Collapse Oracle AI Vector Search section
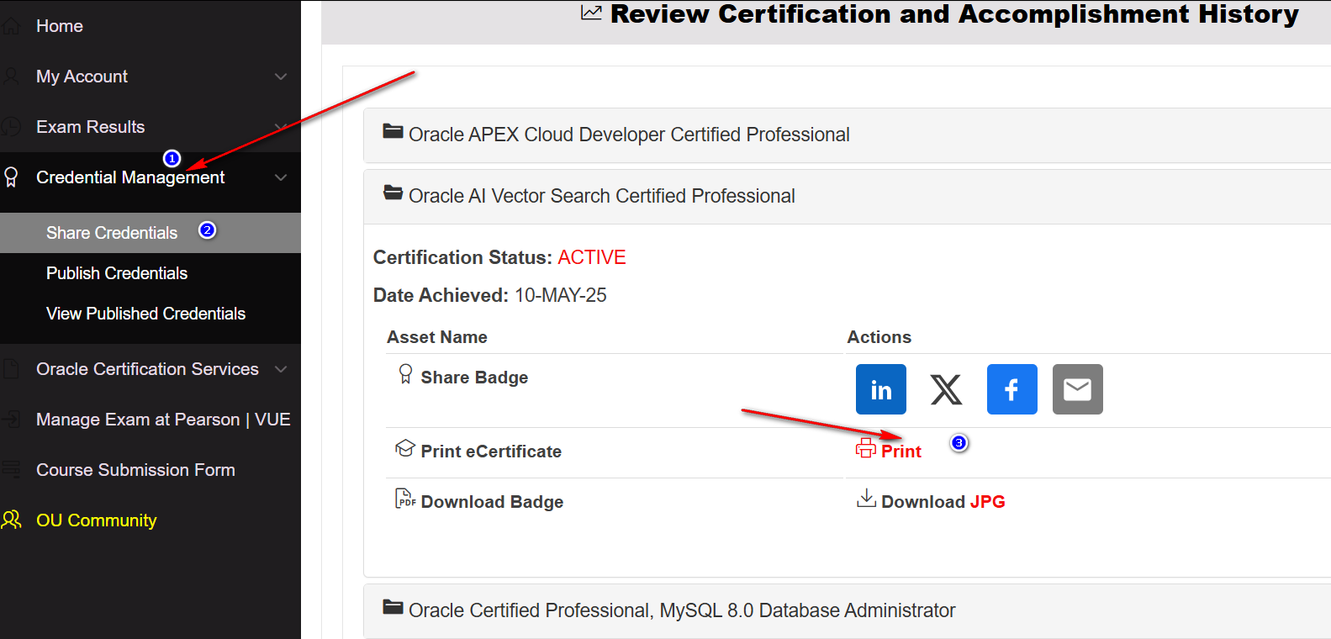The image size is (1331, 639). click(x=601, y=196)
